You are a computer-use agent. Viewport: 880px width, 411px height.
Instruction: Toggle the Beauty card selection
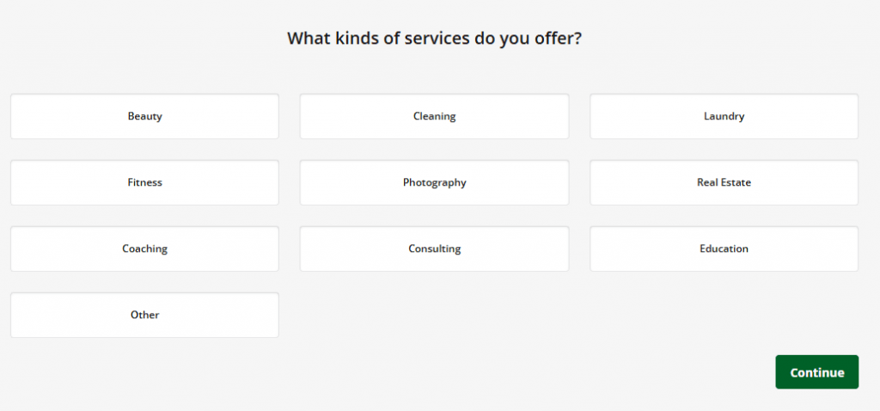point(144,116)
